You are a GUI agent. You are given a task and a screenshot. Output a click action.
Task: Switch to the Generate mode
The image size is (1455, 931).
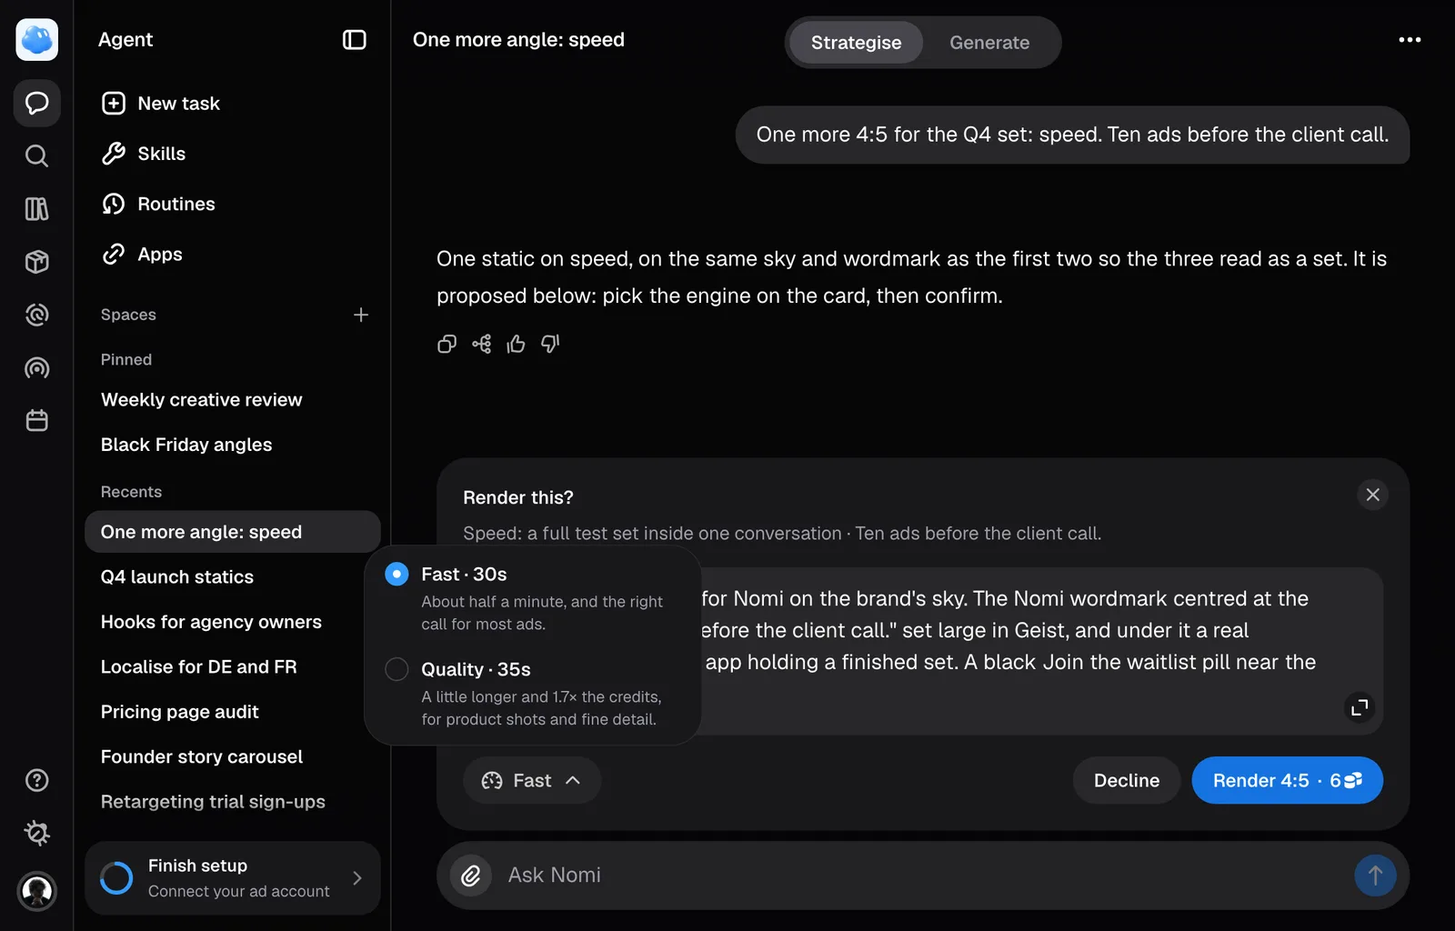coord(989,43)
